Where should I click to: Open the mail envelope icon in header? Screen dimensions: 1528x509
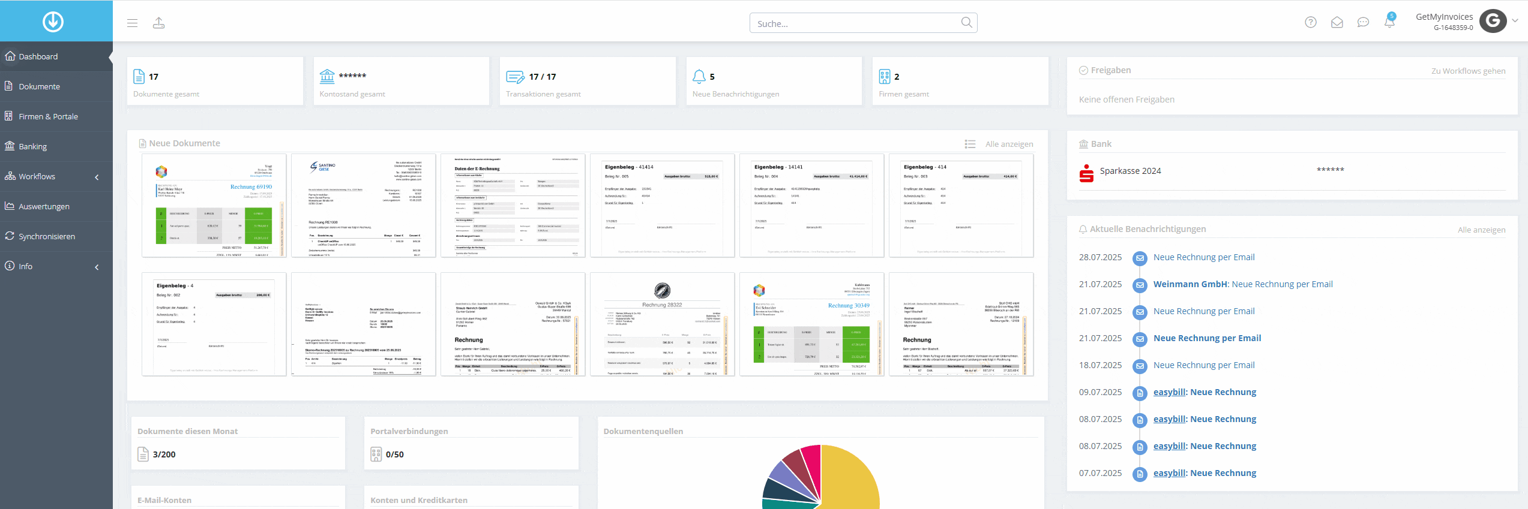coord(1337,22)
